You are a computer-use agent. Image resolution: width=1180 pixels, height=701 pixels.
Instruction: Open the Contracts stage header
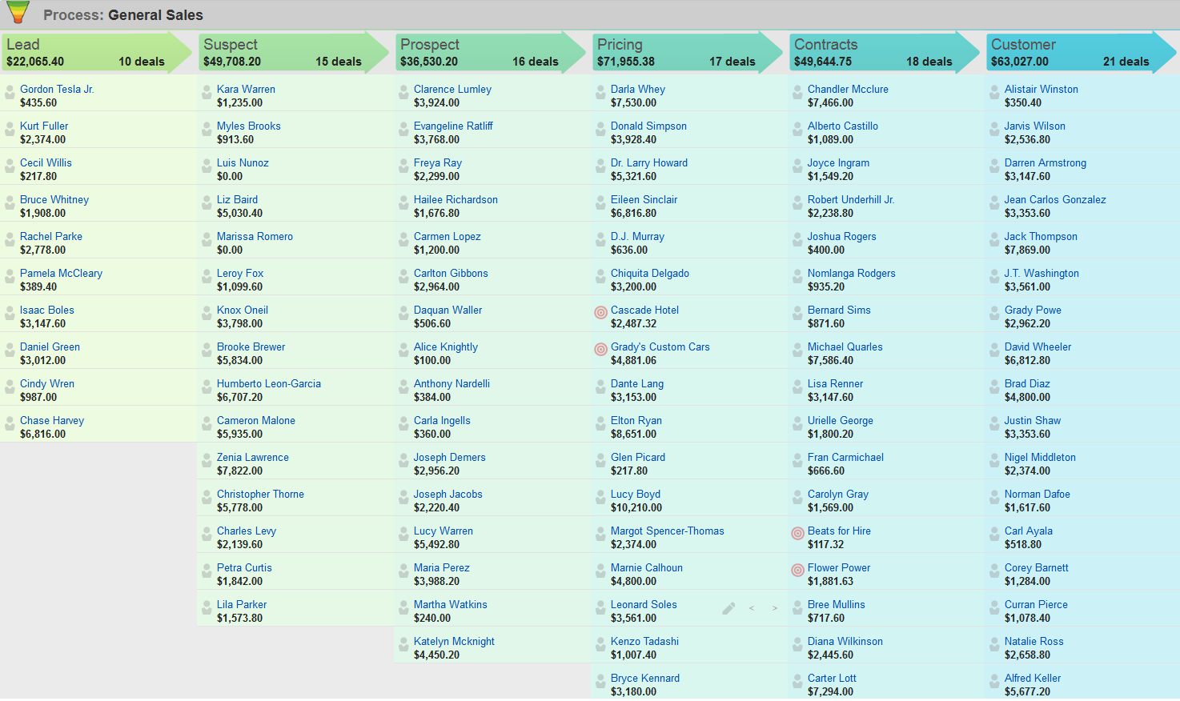[876, 53]
